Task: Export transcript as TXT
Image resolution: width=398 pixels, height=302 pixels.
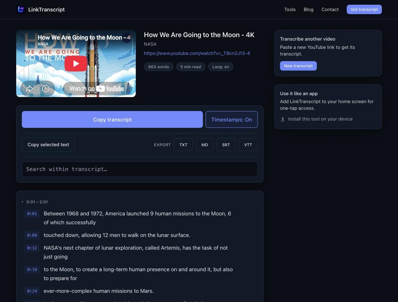Action: 183,145
